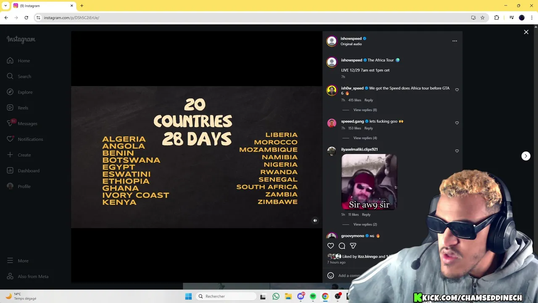Like ish0w_speed's comment
Screen dimensions: 538x303
457,90
